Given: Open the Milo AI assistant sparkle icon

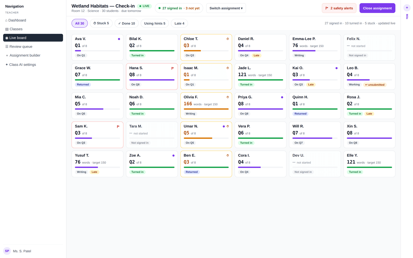Looking at the screenshot, I should (x=407, y=8).
